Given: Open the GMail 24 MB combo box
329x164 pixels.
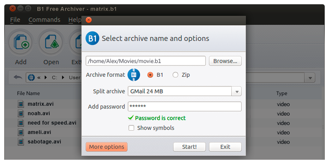Looking at the screenshot, I should tap(185, 92).
